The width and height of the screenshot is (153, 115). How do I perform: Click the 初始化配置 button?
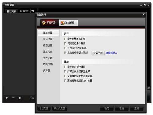pyautogui.click(x=60, y=108)
